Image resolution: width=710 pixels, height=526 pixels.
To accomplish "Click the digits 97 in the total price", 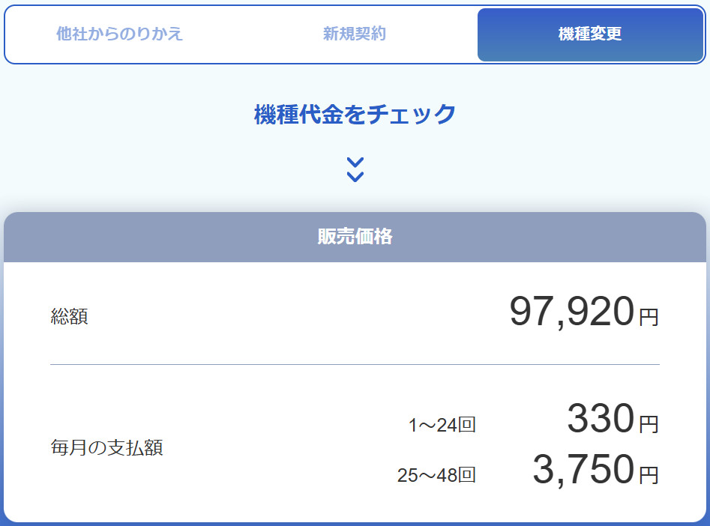I will pyautogui.click(x=532, y=312).
